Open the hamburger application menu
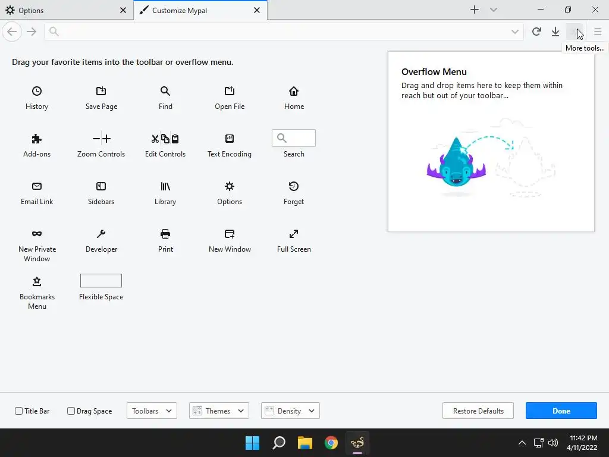The width and height of the screenshot is (609, 457). click(597, 32)
